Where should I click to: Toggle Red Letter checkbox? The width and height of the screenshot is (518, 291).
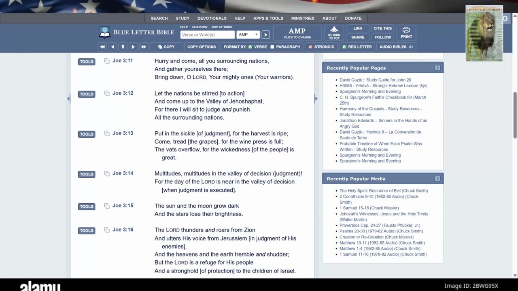coord(344,47)
